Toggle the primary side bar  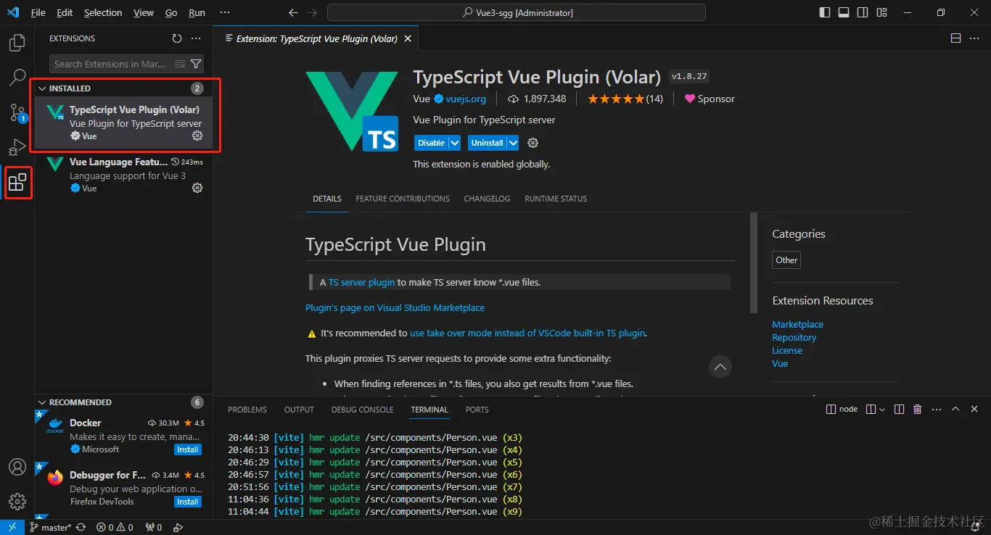tap(825, 12)
